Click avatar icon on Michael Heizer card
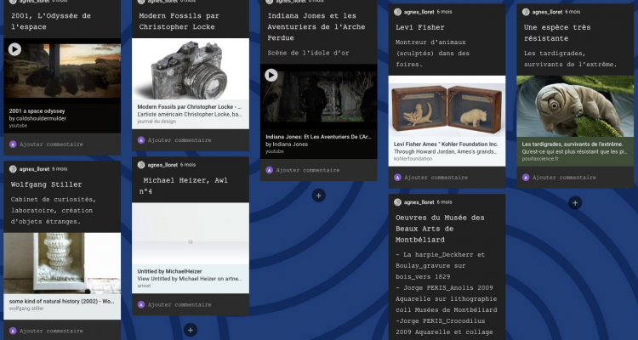This screenshot has height=340, width=638. (x=141, y=165)
